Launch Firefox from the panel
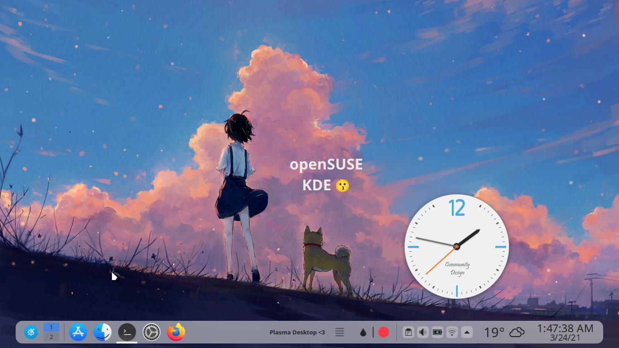619x348 pixels. point(176,332)
